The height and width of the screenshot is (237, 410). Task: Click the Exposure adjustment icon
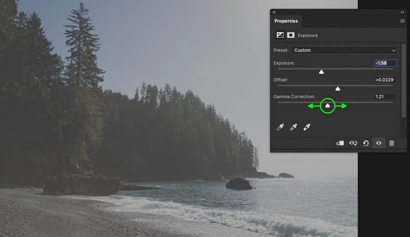[280, 35]
